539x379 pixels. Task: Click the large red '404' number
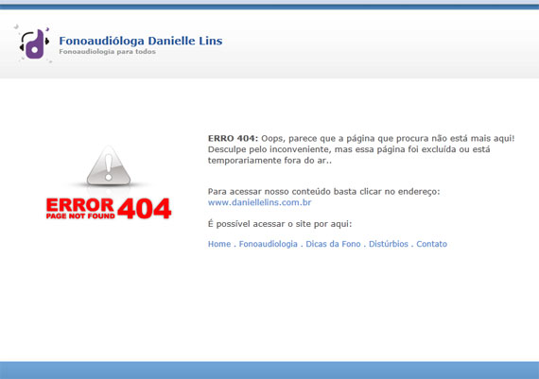(x=145, y=209)
